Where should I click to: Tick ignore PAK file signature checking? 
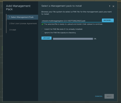pos(43,33)
